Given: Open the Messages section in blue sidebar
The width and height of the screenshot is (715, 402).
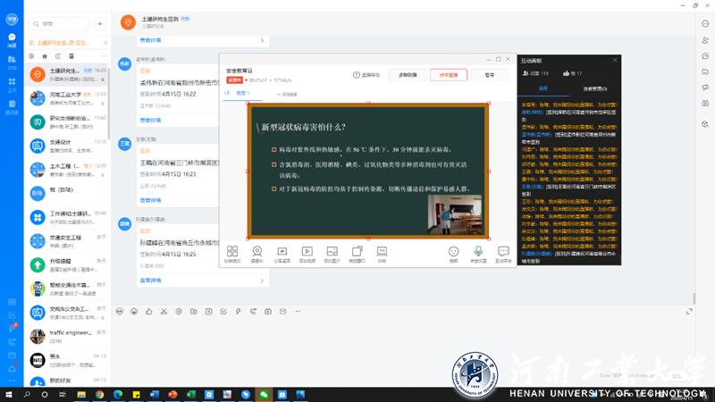Looking at the screenshot, I should pyautogui.click(x=12, y=40).
